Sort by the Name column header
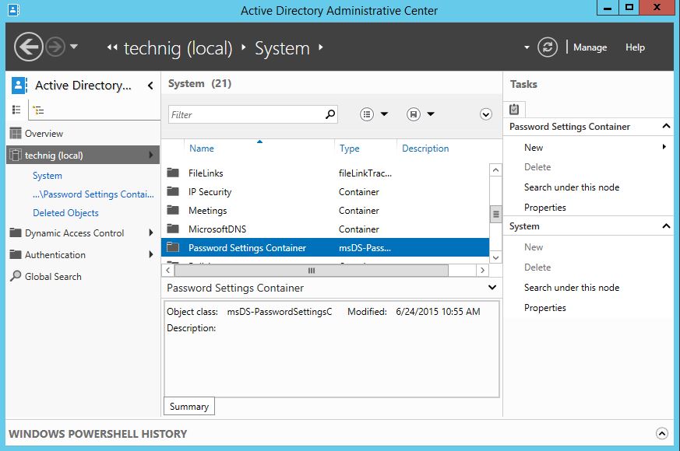 pyautogui.click(x=202, y=149)
